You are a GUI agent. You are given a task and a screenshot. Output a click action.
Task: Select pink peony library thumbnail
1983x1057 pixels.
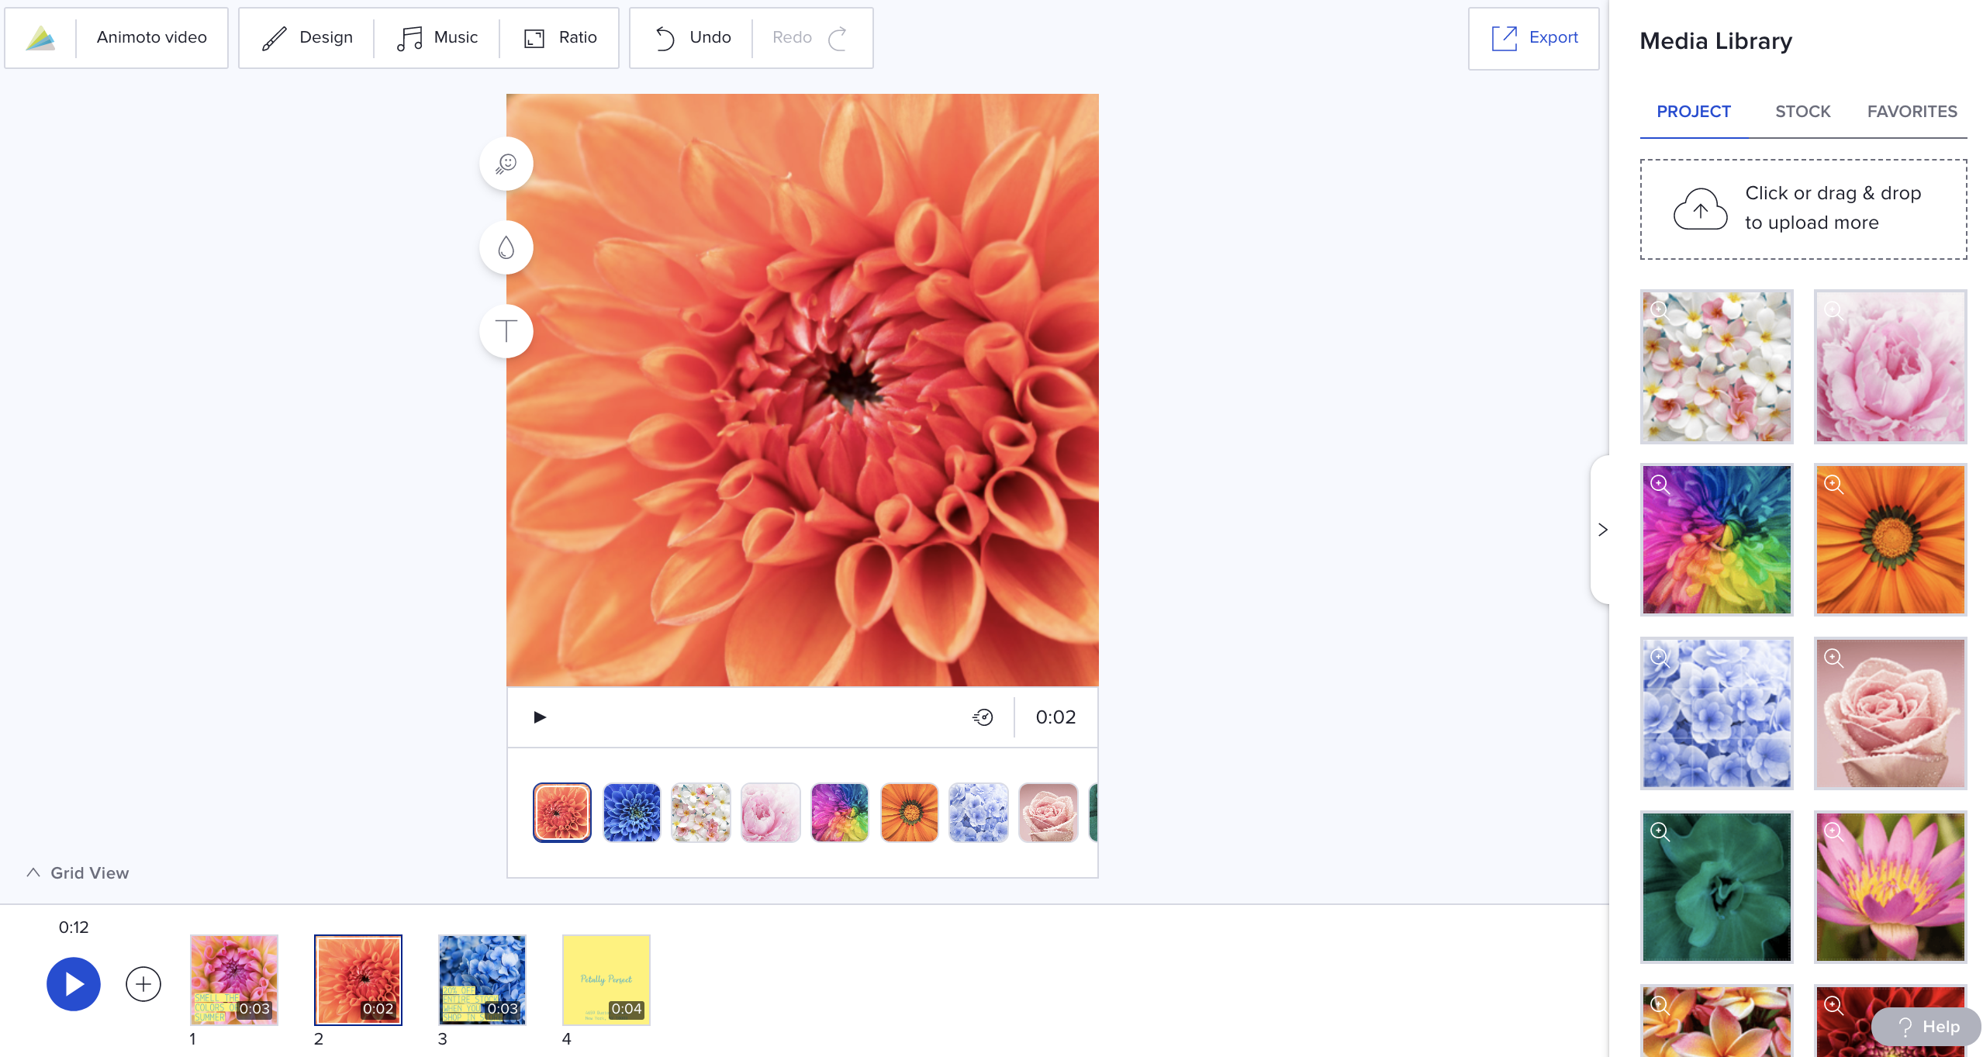pyautogui.click(x=1891, y=367)
